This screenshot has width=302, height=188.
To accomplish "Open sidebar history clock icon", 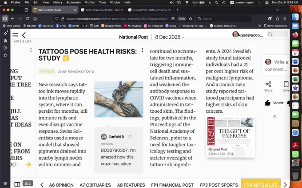I will [x=5, y=48].
